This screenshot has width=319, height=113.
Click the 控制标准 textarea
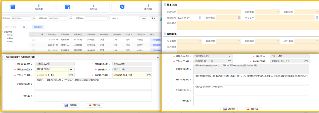[x=251, y=90]
